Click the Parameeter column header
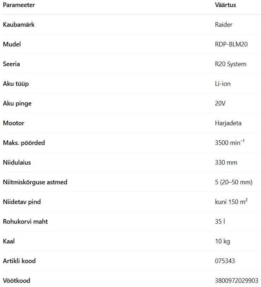This screenshot has width=261, height=287. [19, 5]
